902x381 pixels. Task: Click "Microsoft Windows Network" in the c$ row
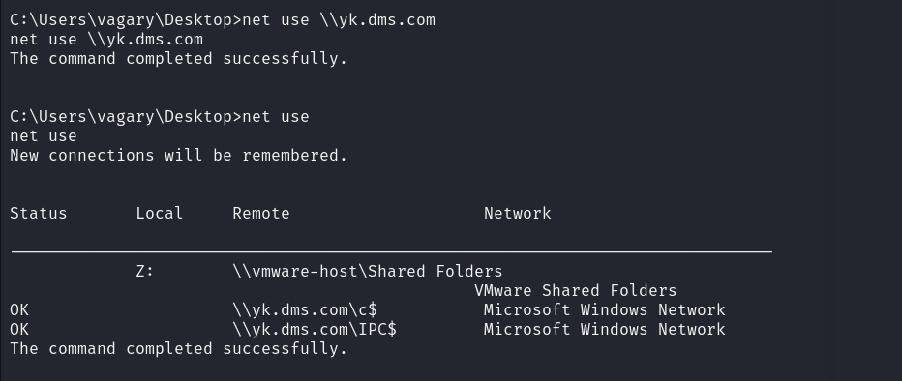point(605,310)
